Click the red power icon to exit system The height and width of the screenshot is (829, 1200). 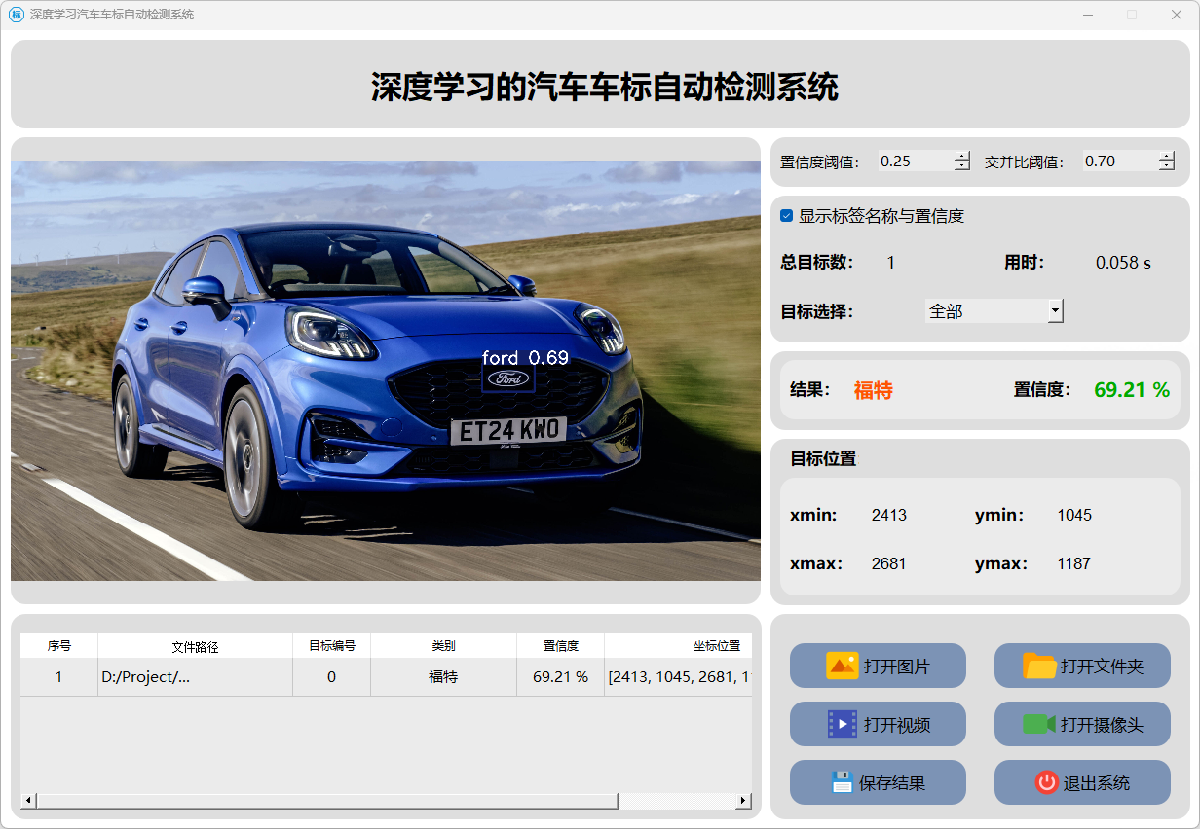(1046, 782)
